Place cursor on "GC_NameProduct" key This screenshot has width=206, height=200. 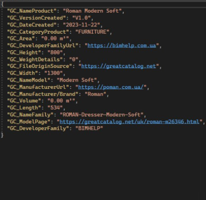32,11
